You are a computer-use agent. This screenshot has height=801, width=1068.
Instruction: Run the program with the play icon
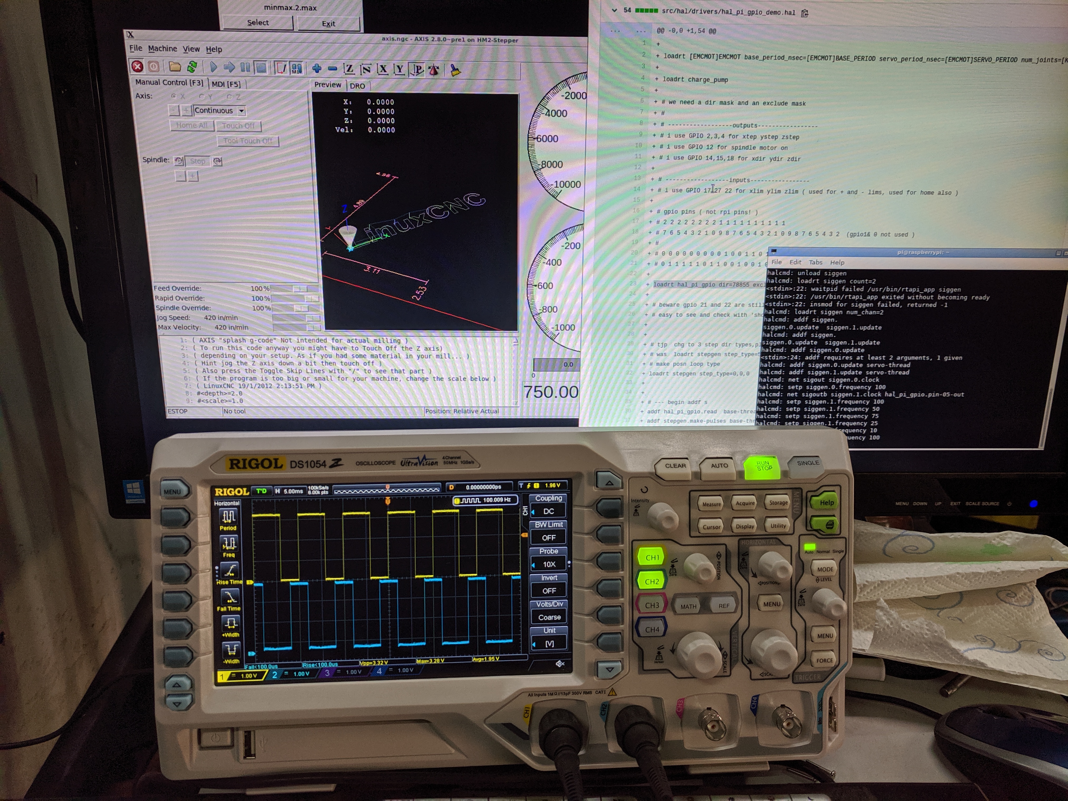(x=213, y=68)
